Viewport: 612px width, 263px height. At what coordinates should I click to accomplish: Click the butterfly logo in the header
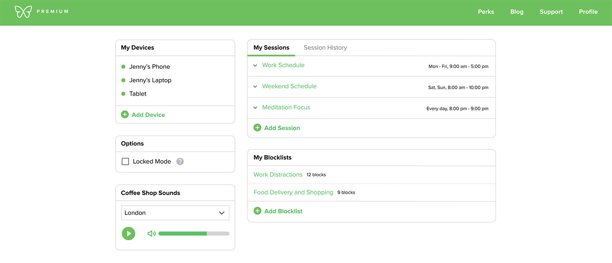[23, 12]
